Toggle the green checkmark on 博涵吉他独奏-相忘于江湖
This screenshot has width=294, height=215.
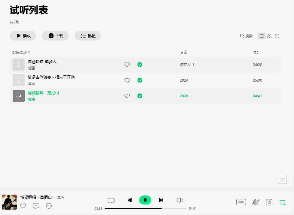[140, 80]
